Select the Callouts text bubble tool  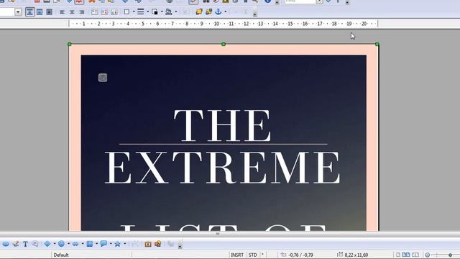(x=35, y=244)
